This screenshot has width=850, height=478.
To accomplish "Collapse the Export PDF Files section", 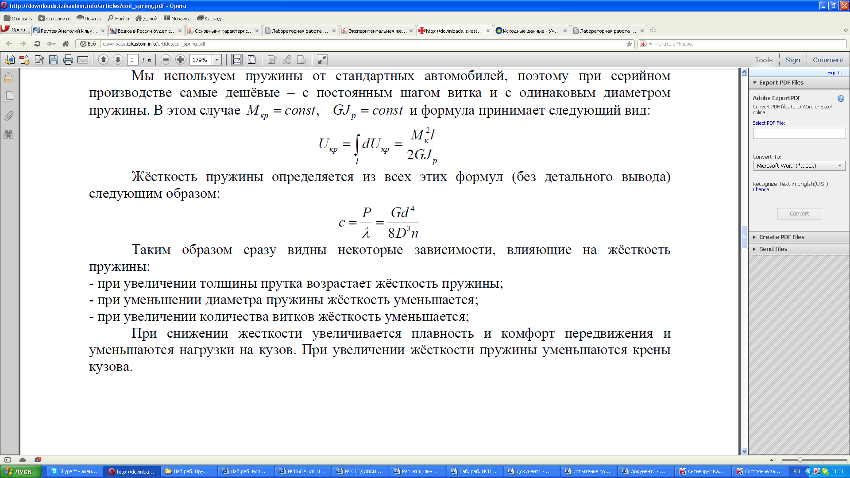I will pos(755,83).
